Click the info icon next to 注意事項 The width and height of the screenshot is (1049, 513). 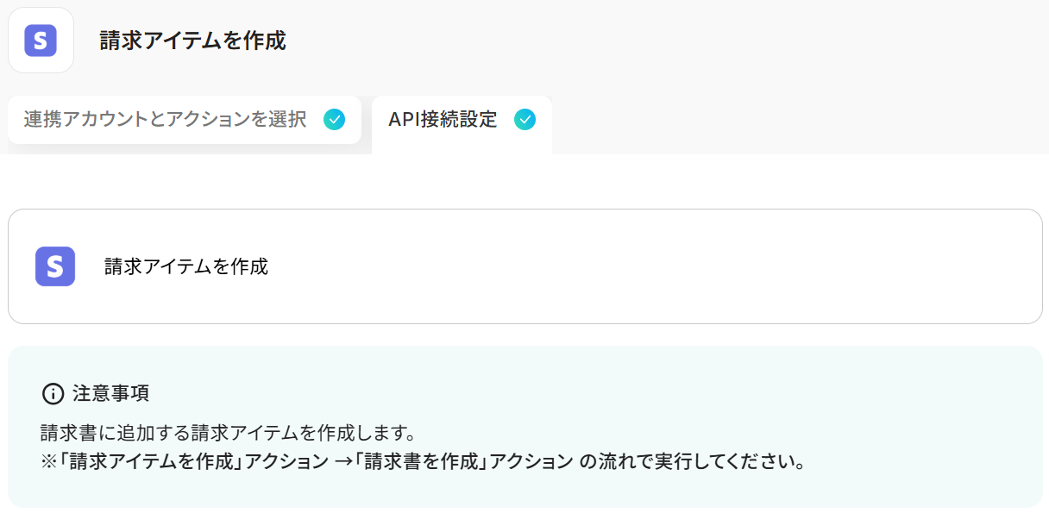[x=53, y=394]
